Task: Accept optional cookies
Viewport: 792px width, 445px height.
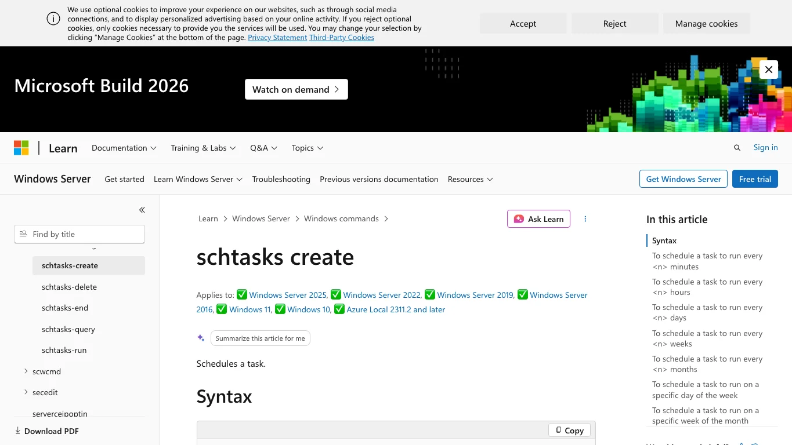Action: [x=523, y=24]
